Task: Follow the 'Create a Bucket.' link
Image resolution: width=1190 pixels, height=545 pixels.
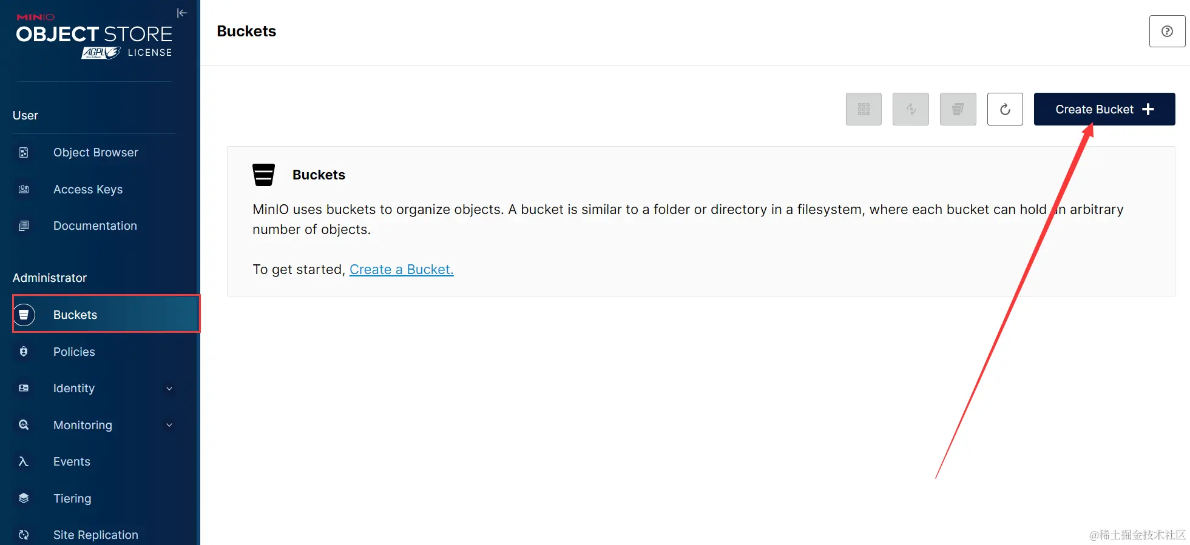Action: (x=402, y=270)
